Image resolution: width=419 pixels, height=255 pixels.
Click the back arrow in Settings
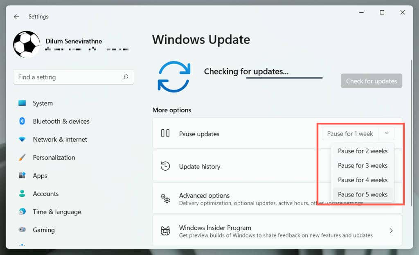16,16
